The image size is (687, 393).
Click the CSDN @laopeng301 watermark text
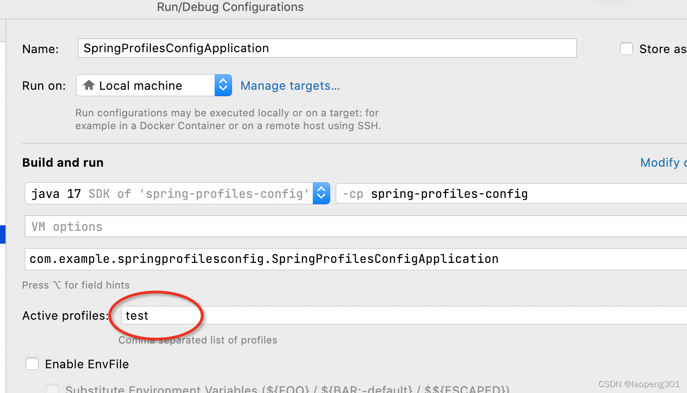click(639, 384)
